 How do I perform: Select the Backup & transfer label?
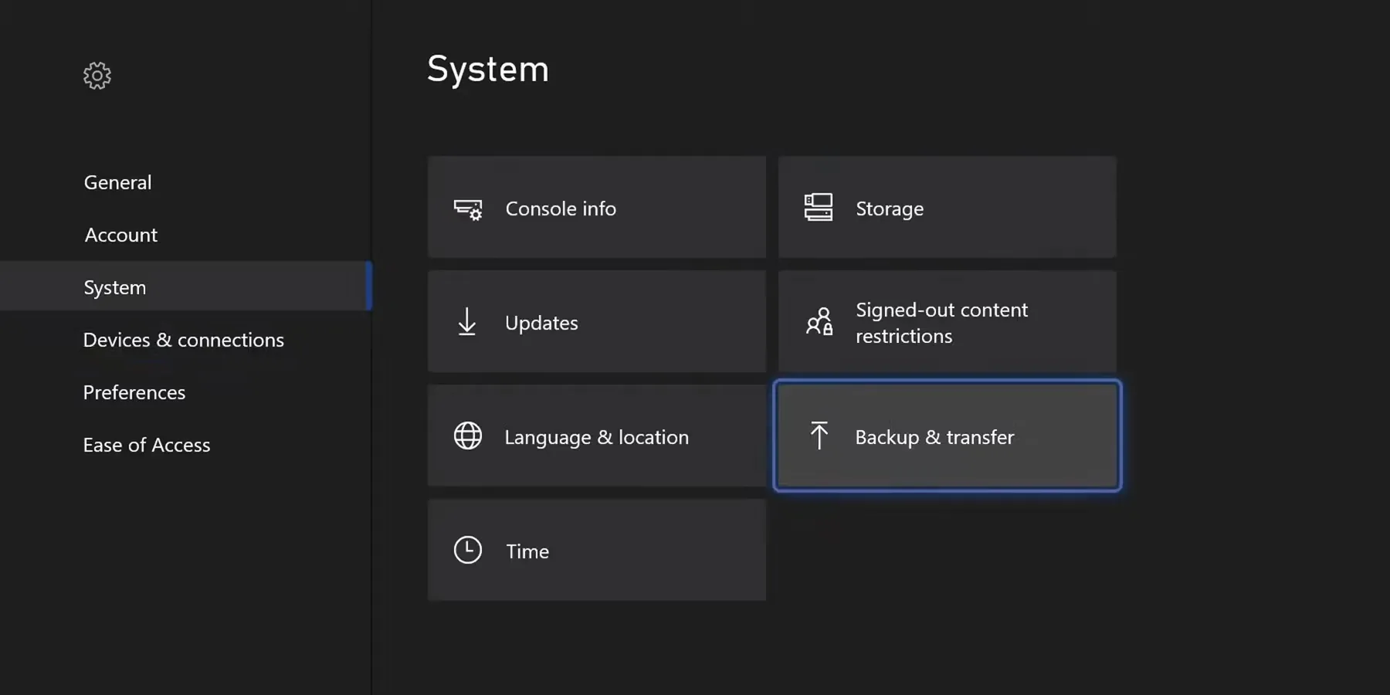[934, 437]
